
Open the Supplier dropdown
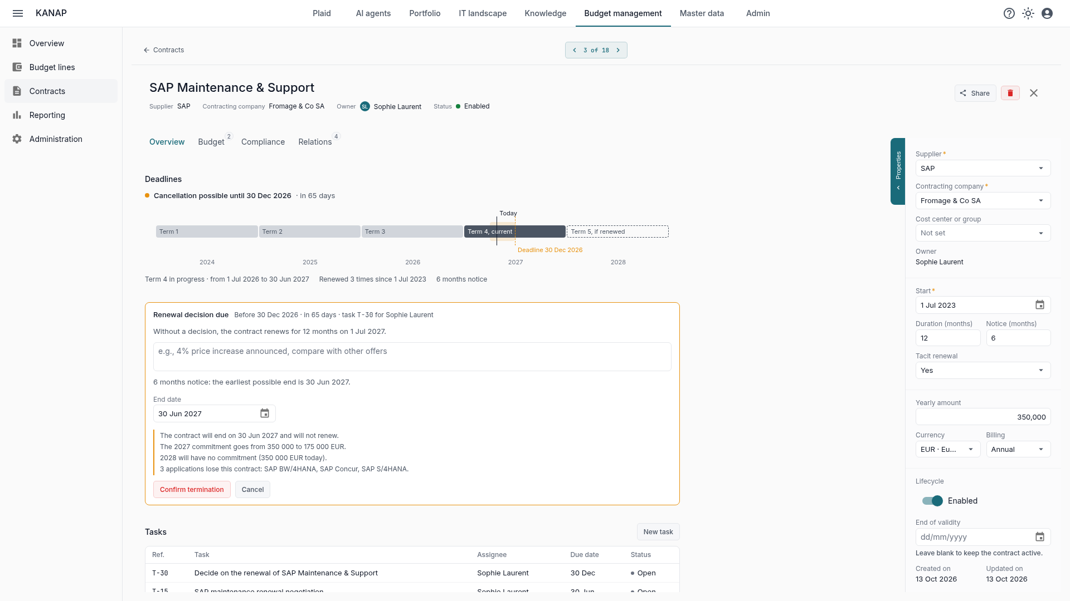(983, 169)
